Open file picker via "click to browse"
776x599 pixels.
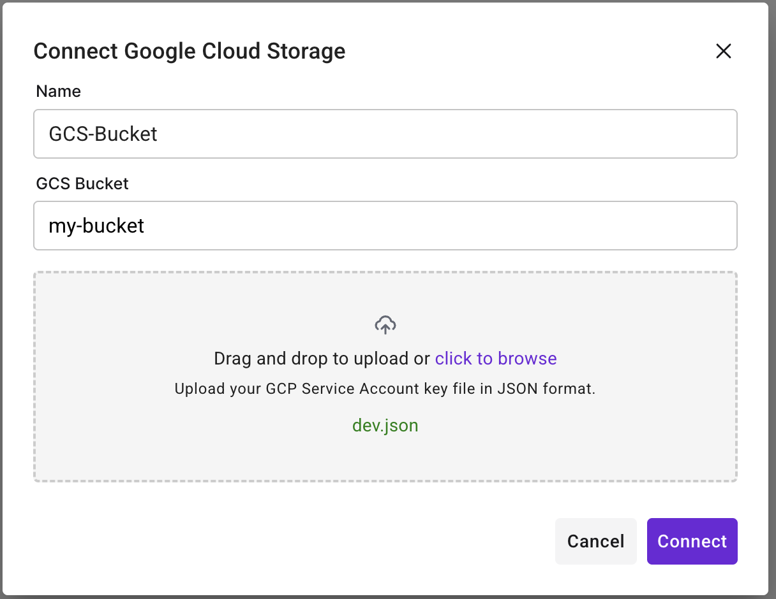pyautogui.click(x=496, y=359)
